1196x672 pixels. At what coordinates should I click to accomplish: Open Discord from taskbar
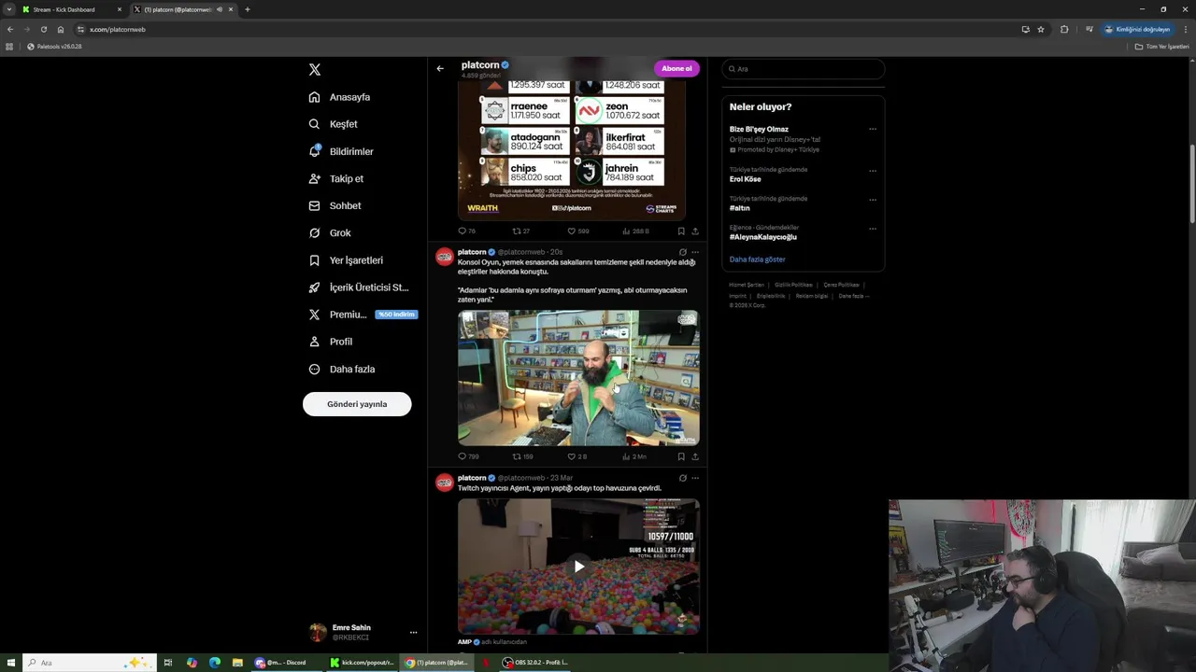280,663
